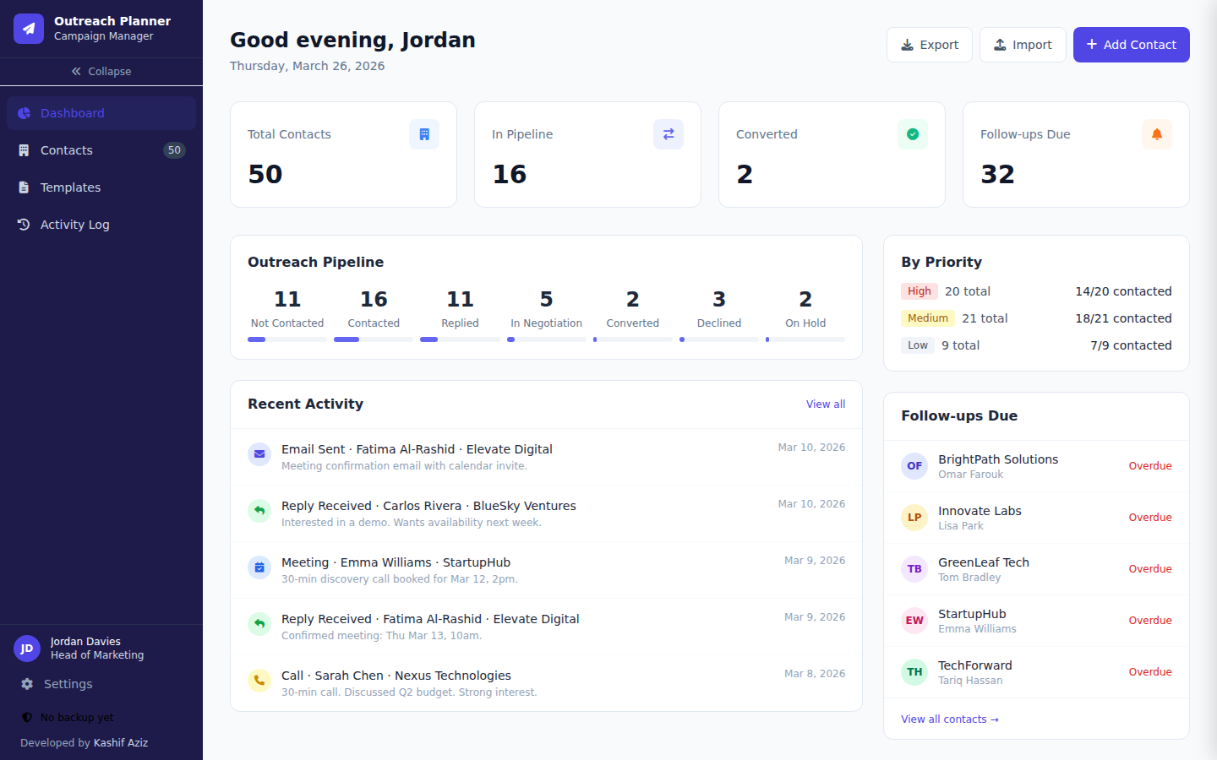Open the Templates document icon
Viewport: 1217px width, 760px height.
pyautogui.click(x=24, y=187)
